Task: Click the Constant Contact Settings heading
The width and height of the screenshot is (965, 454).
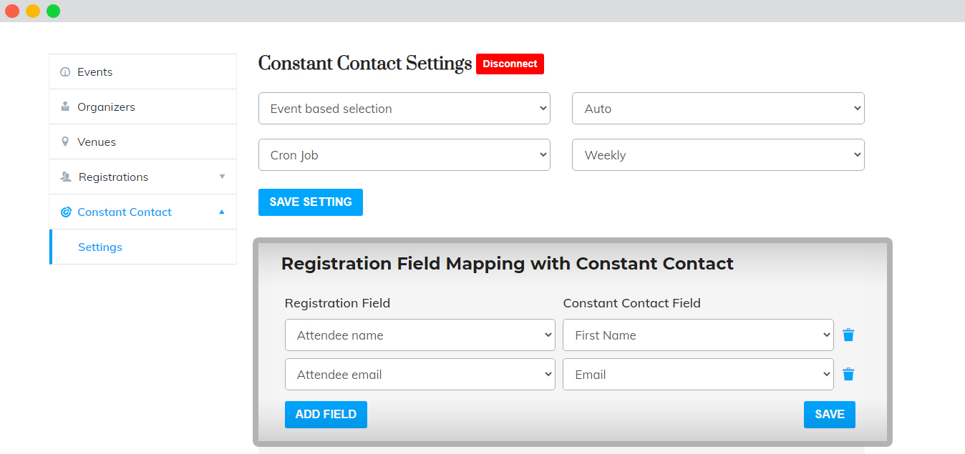Action: click(x=365, y=64)
